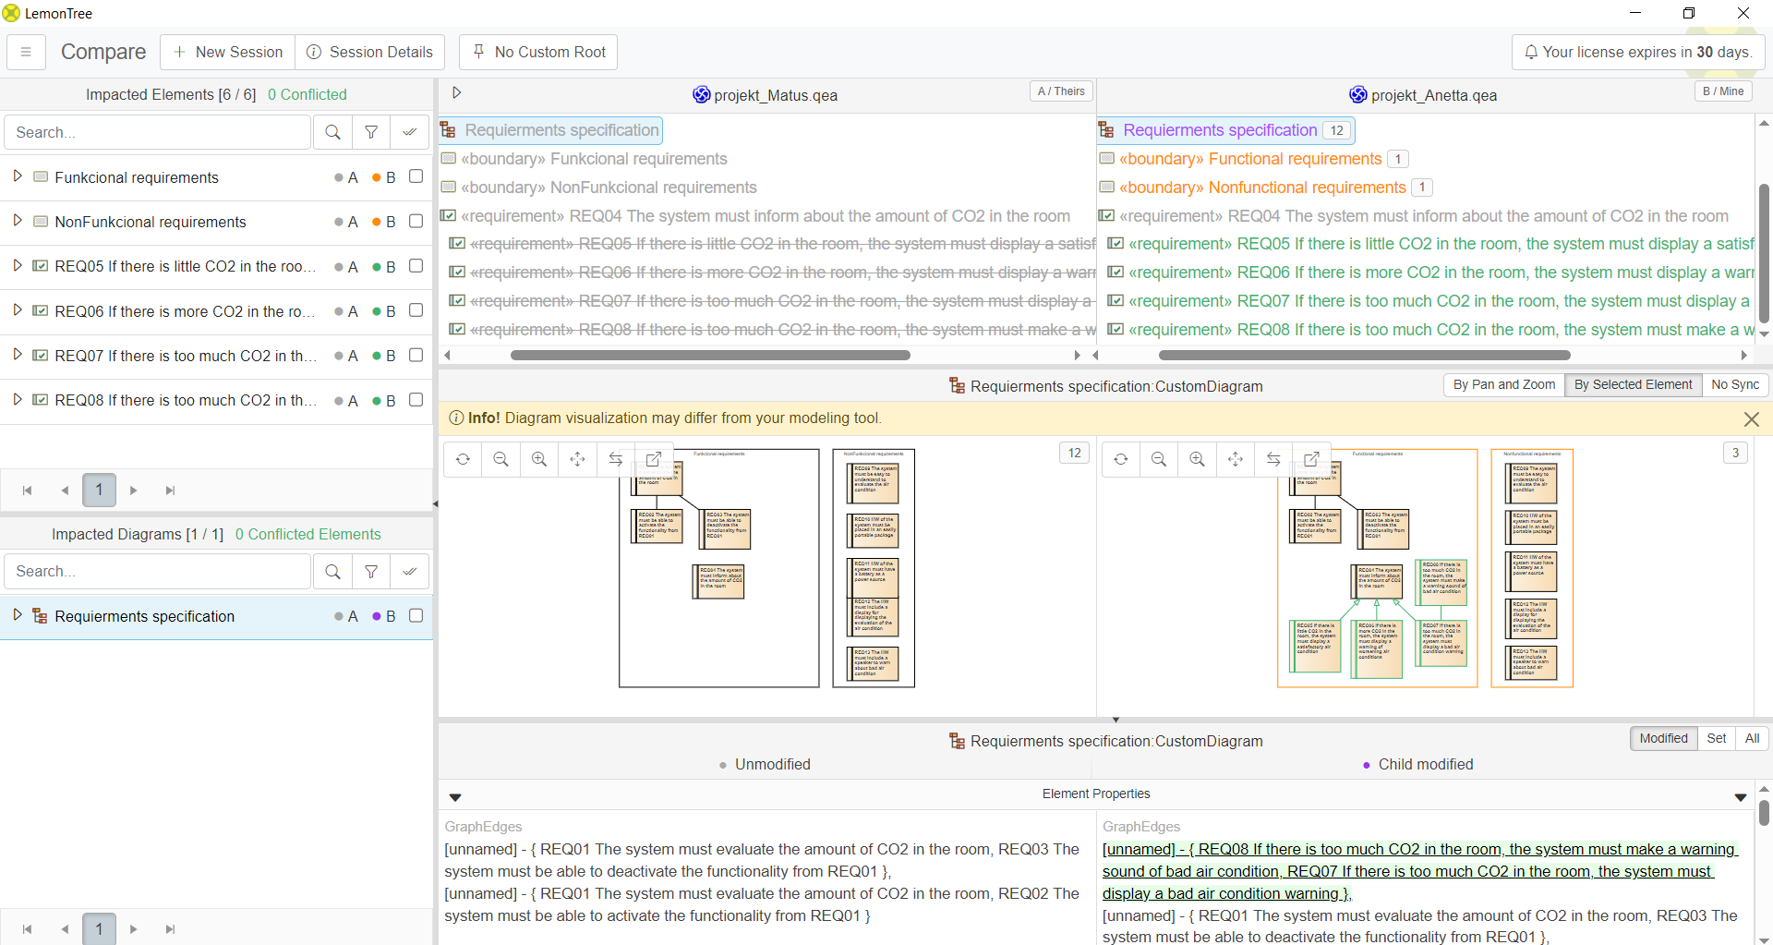
Task: Expand REQ05 impacted element row
Action: [x=17, y=266]
